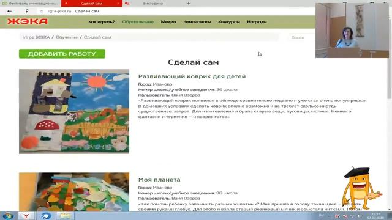Open the felt play-mat craft photo
Screen dimensions: 392x220
[x=74, y=111]
